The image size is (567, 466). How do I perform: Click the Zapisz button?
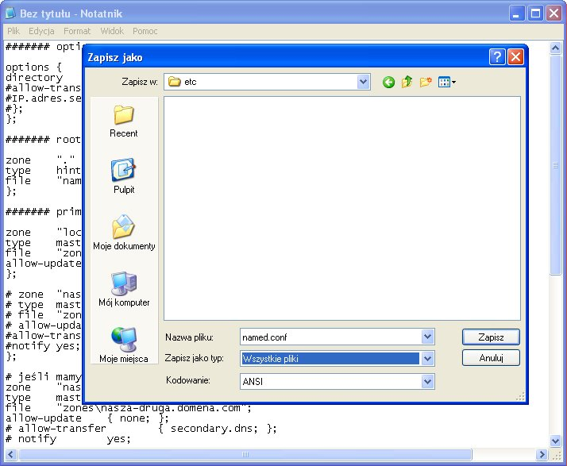(491, 337)
